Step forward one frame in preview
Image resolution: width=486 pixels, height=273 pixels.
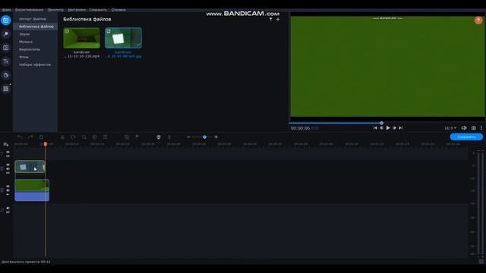(394, 128)
